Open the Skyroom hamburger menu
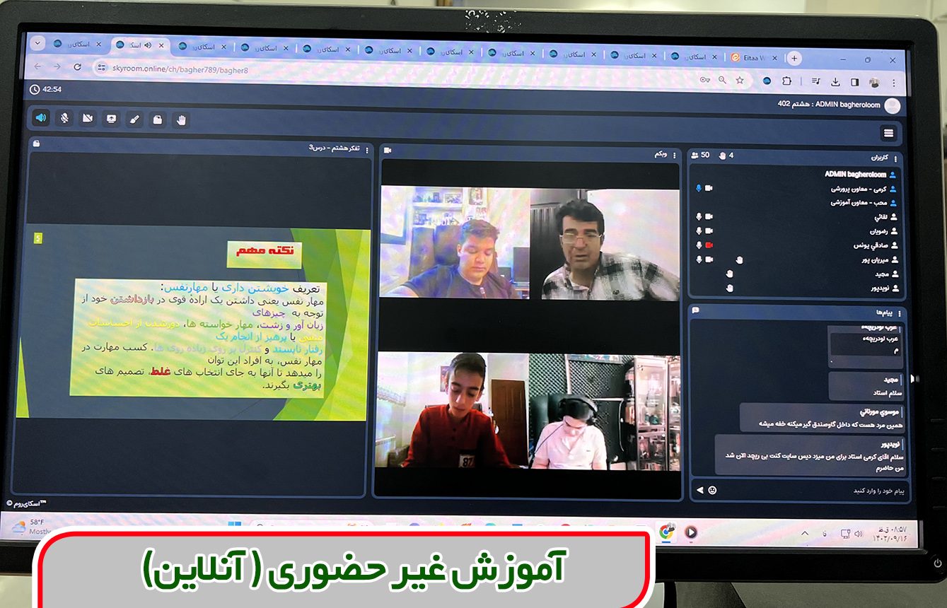This screenshot has width=947, height=608. tap(889, 133)
